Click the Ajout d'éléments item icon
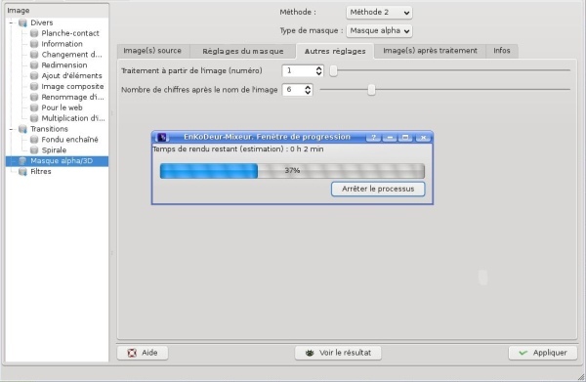The image size is (586, 382). pos(34,75)
